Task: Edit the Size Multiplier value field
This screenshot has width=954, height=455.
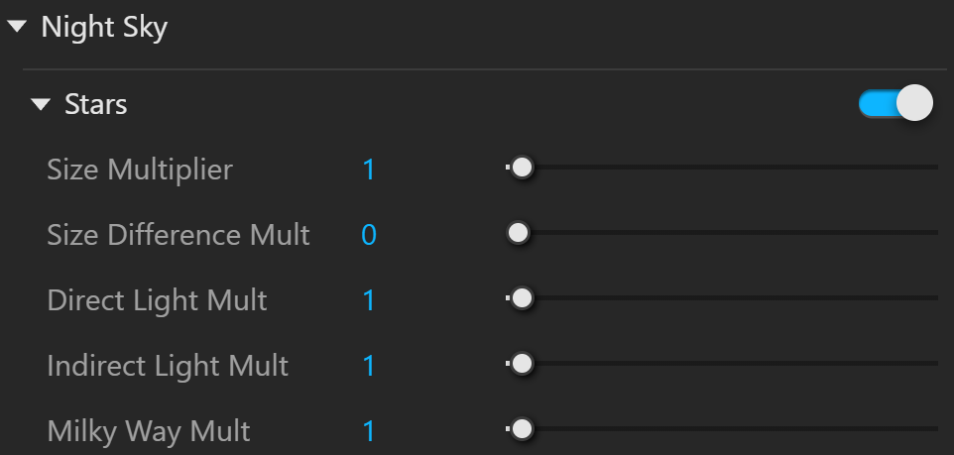Action: [369, 170]
